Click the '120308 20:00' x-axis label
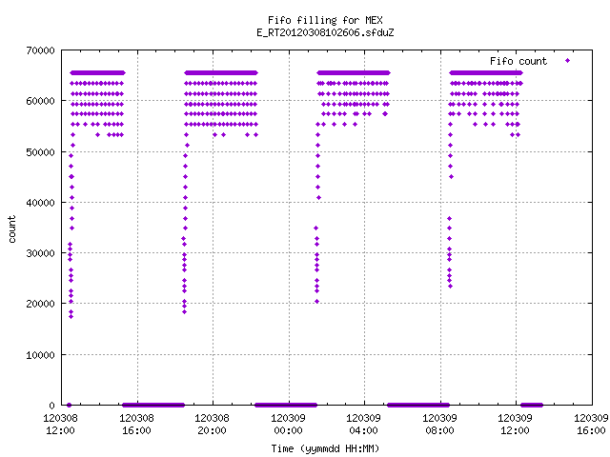This screenshot has width=610, height=457. click(x=212, y=425)
